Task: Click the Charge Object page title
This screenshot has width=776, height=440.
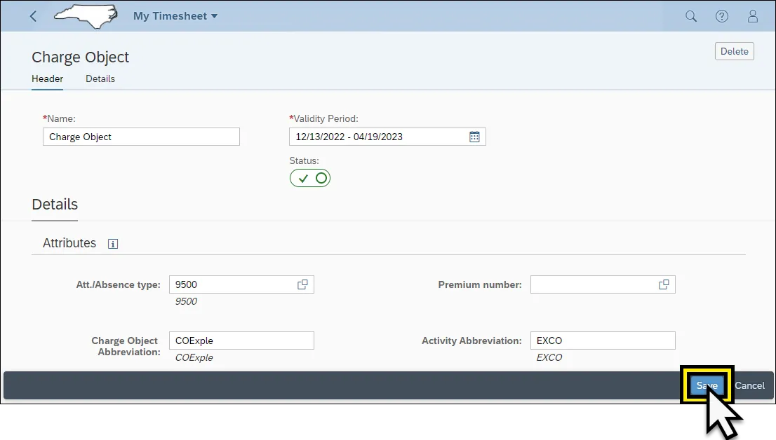Action: 80,57
